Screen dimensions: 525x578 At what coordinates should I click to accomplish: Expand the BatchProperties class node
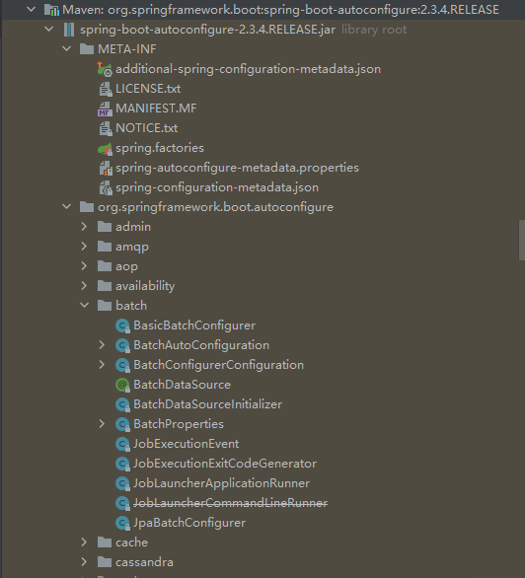102,424
